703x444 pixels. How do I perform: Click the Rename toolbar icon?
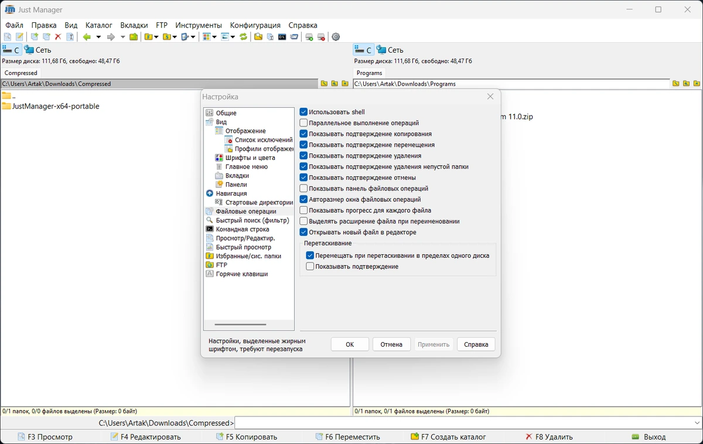70,37
